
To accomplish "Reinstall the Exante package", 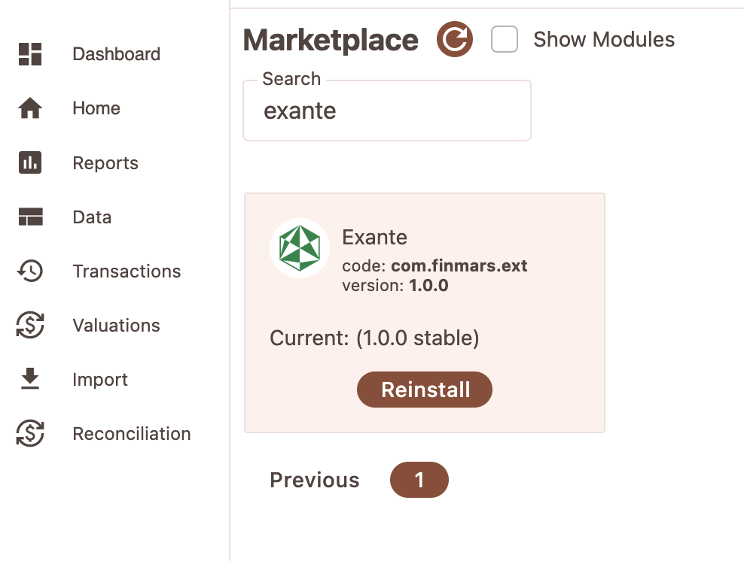I will click(425, 390).
